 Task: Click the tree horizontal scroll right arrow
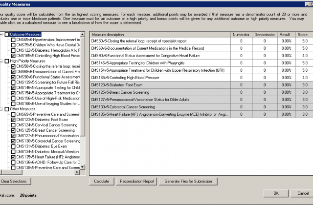pos(77,172)
